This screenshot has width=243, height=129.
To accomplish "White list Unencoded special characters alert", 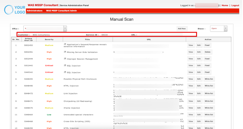I will pyautogui.click(x=209, y=115).
